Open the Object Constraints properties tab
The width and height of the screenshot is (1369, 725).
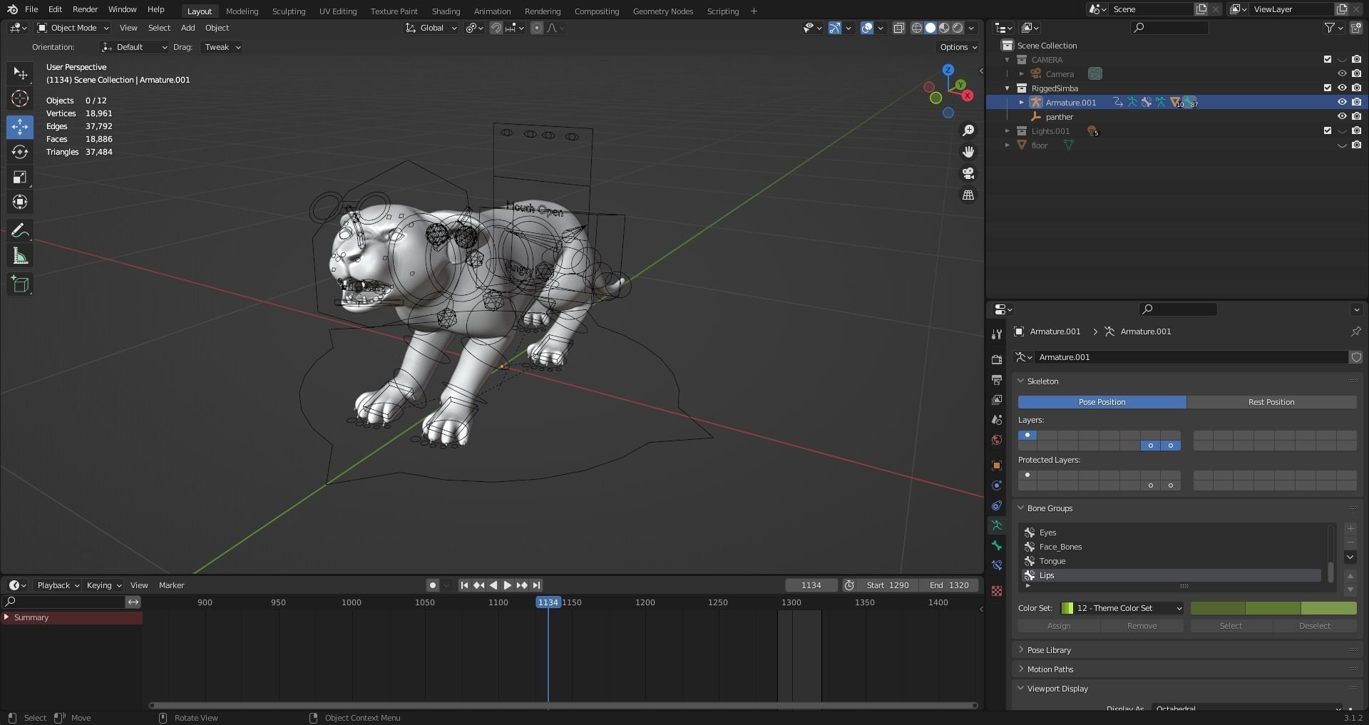pos(997,505)
